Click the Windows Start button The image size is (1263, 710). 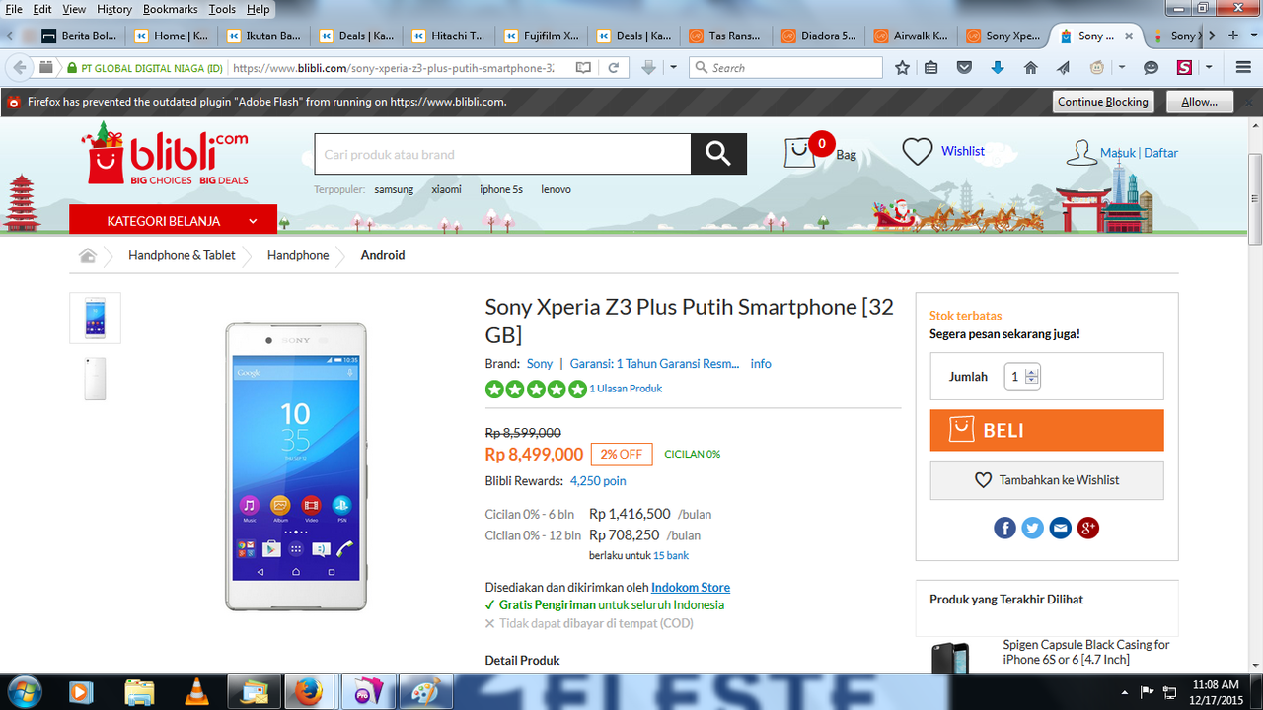pyautogui.click(x=23, y=691)
